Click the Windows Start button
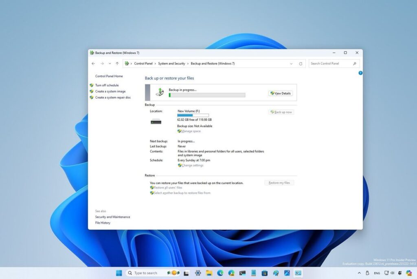Viewport: 417px width, 279px height. (119, 273)
